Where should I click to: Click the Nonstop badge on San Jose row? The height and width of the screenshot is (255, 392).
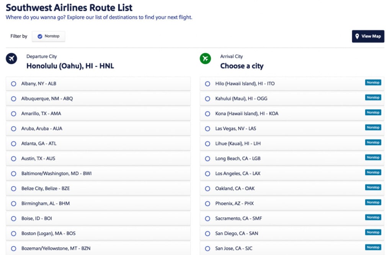coord(373,247)
